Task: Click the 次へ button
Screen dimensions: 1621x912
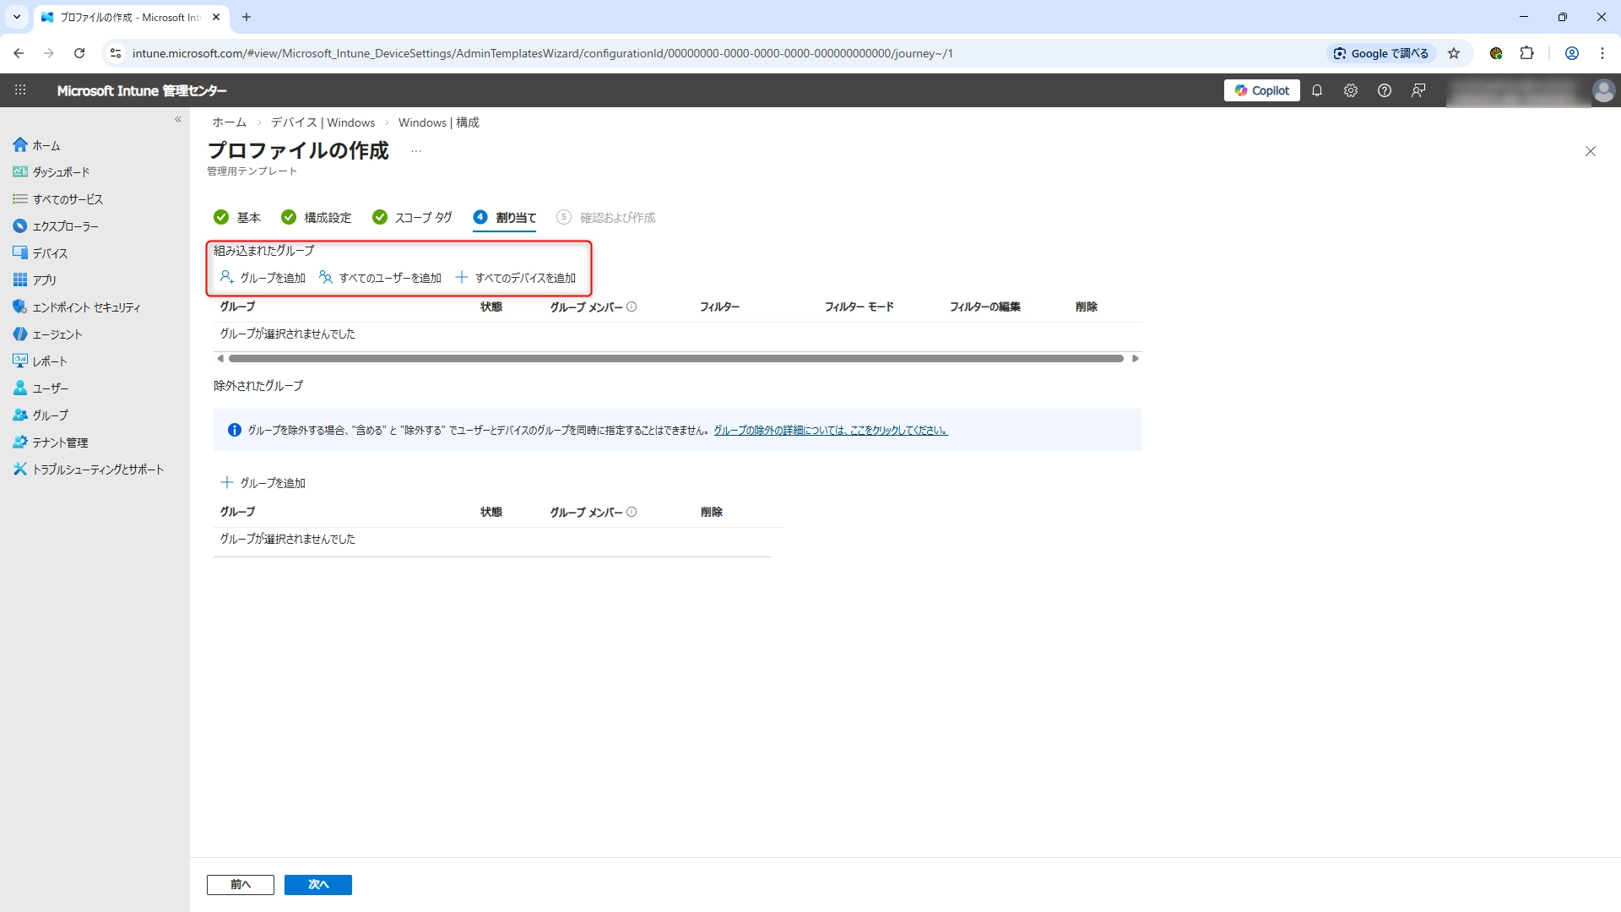Action: (317, 884)
